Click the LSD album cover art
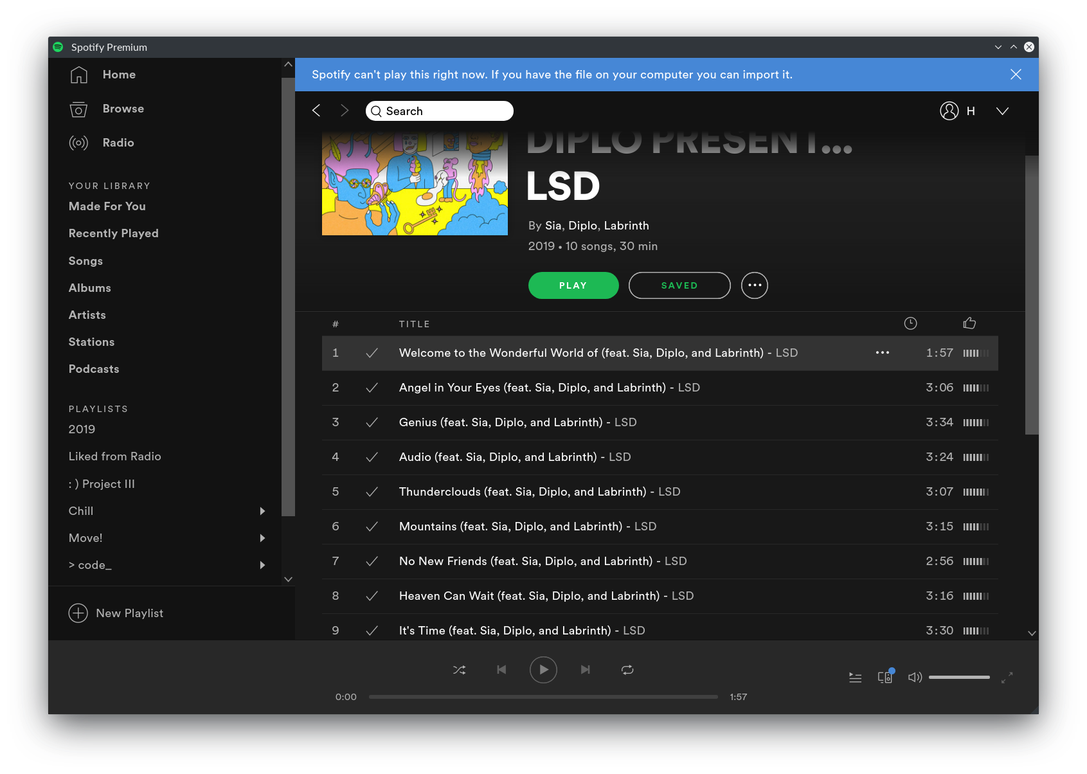Screen dimensions: 1087x774 [x=415, y=183]
